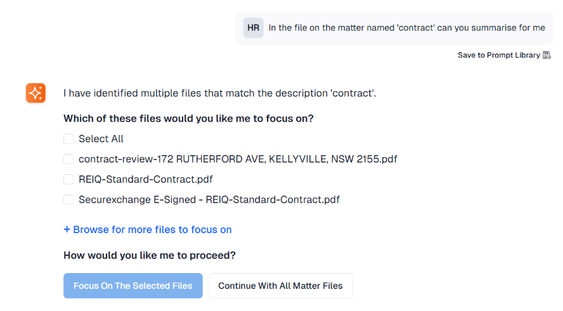Click the orange AI assistant sparkle icon
This screenshot has width=563, height=311.
tap(36, 93)
